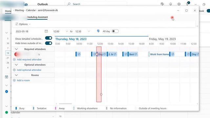Click the 15:00 time label on Thursday
Screen dimensions: 210x118
(x=131, y=44)
